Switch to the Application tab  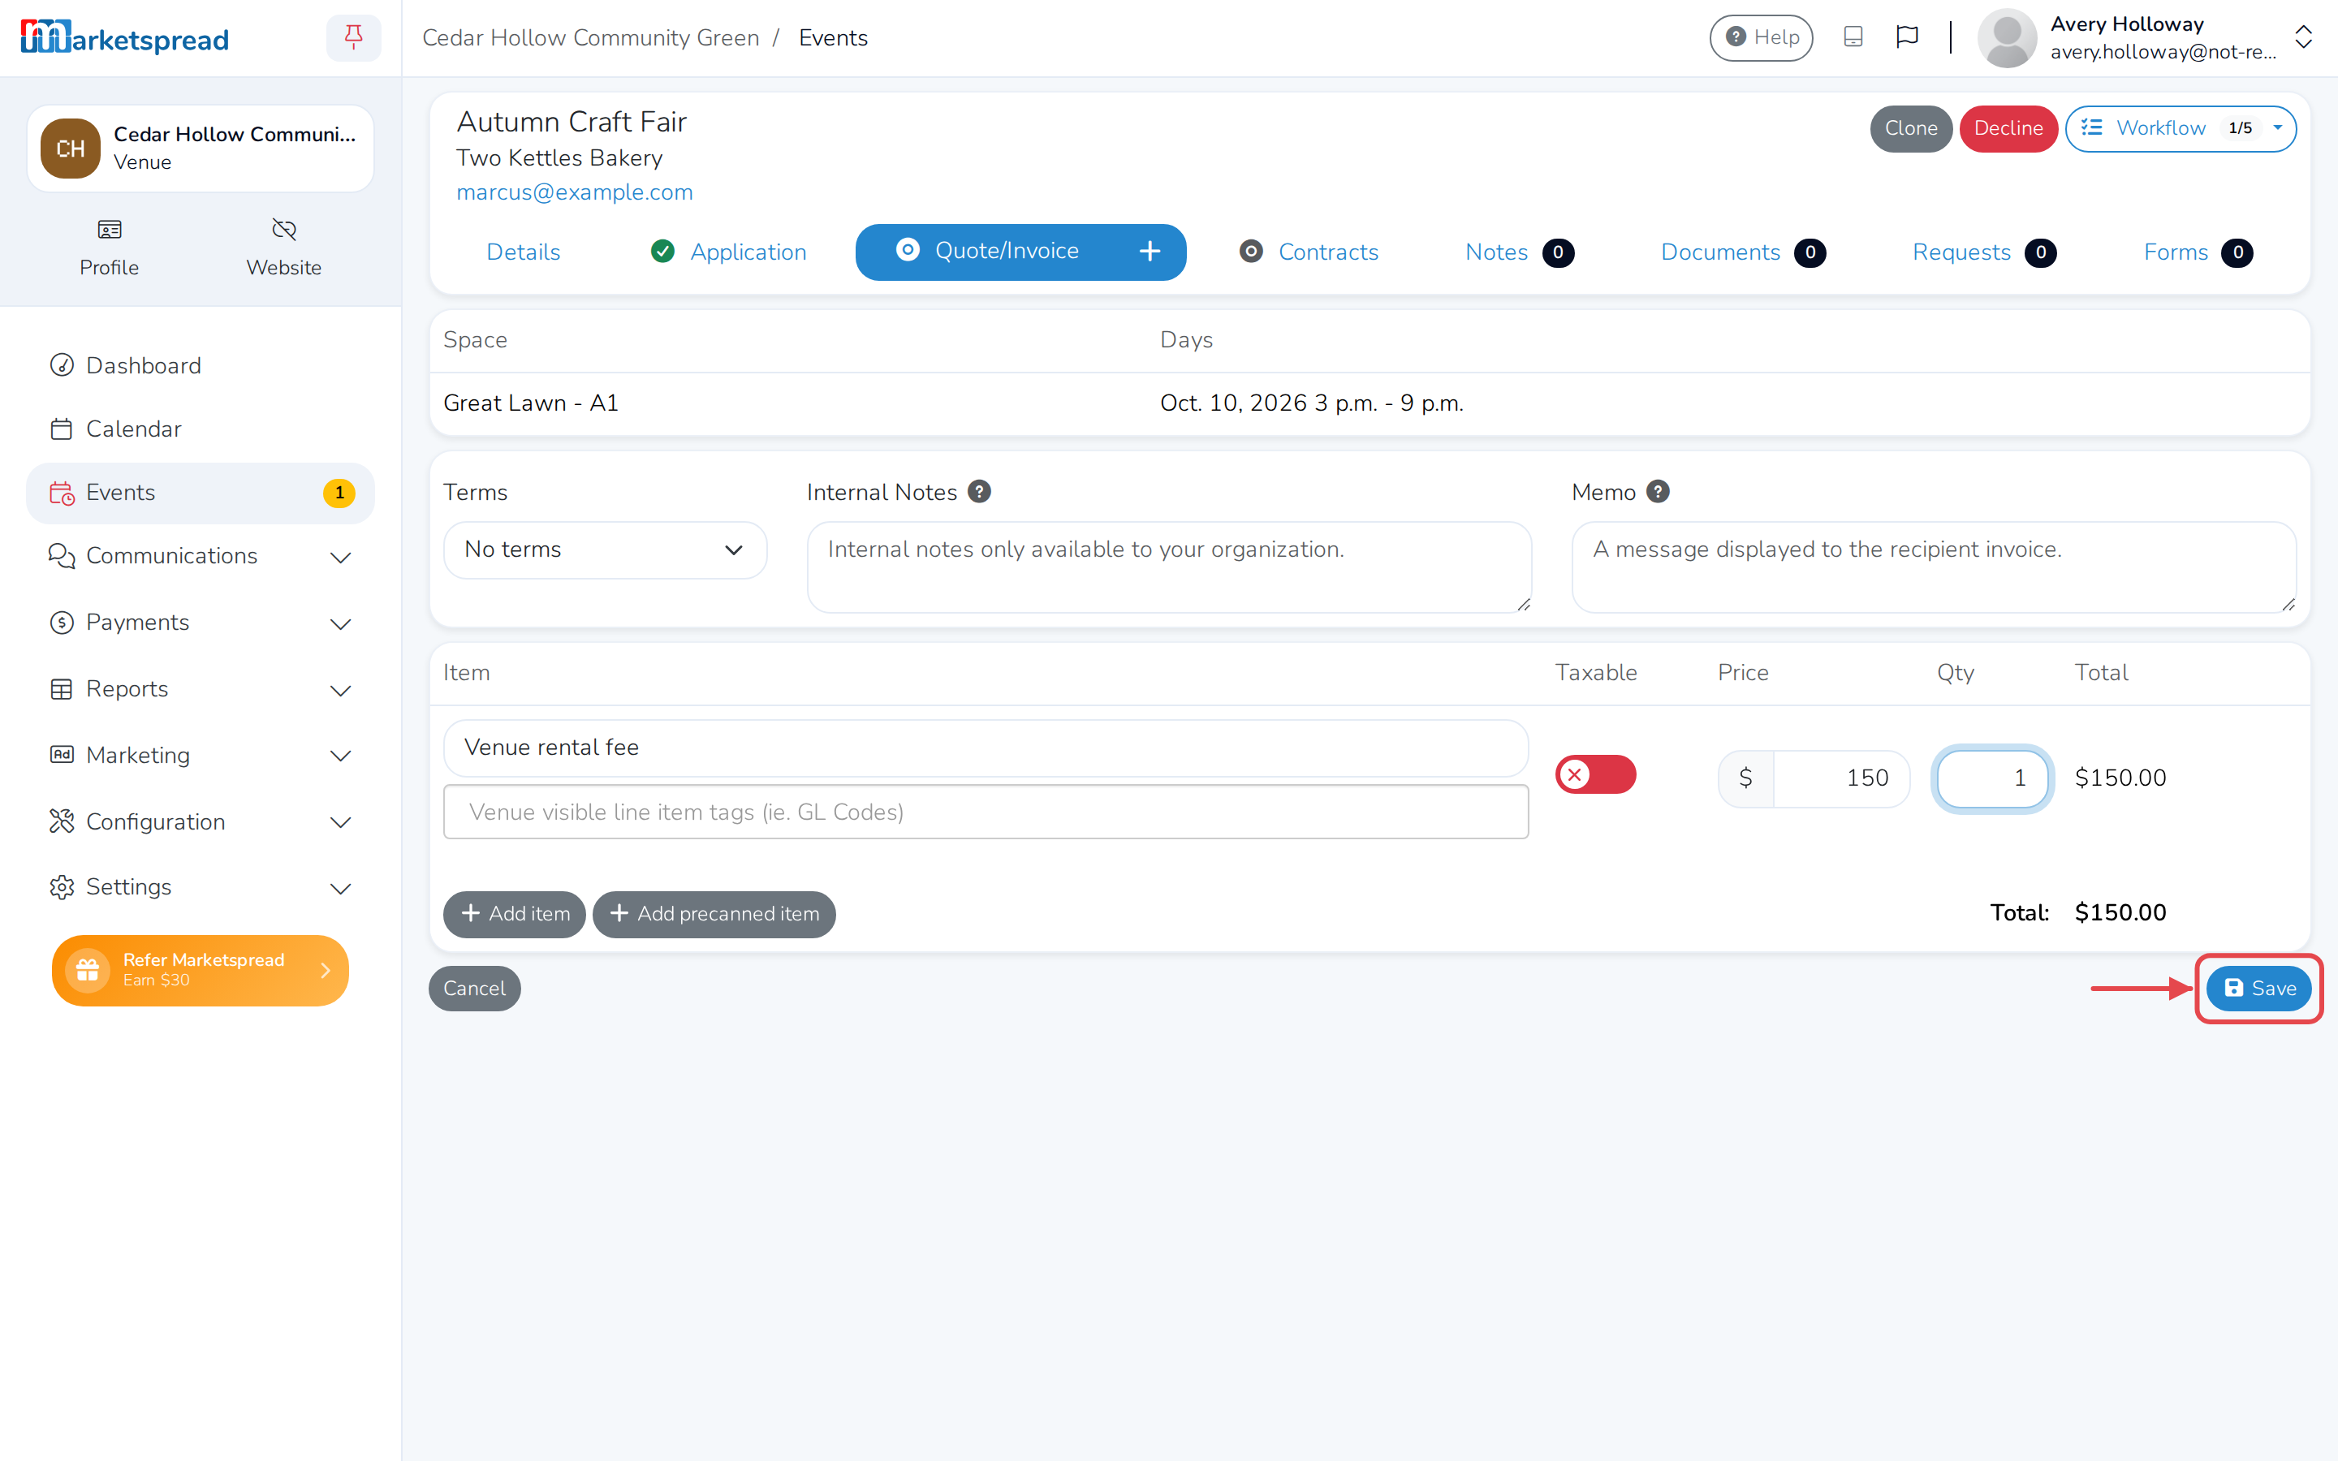pos(730,252)
